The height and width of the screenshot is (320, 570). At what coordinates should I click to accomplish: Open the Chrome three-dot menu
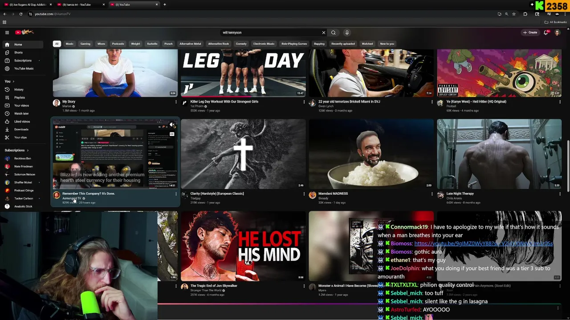[x=565, y=14]
